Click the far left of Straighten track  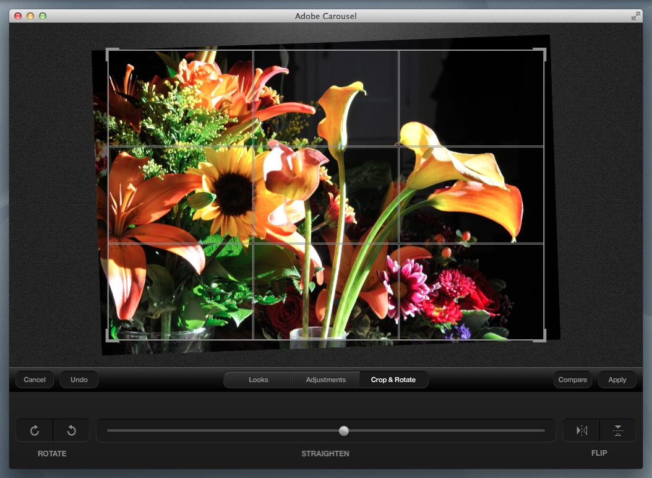coord(110,430)
